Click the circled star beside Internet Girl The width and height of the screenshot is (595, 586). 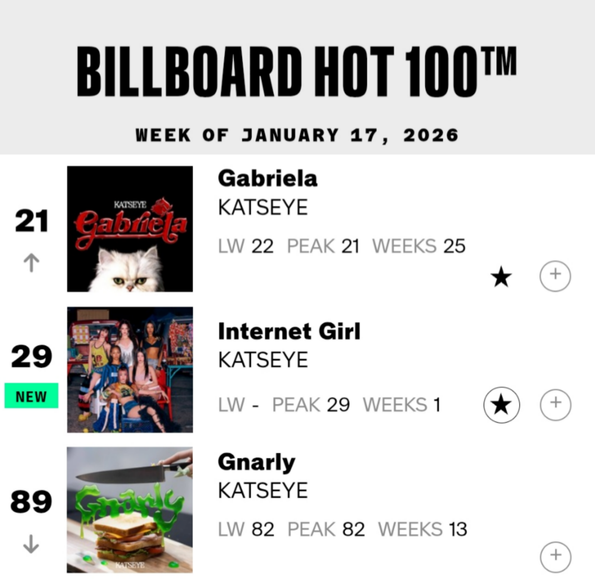(501, 405)
